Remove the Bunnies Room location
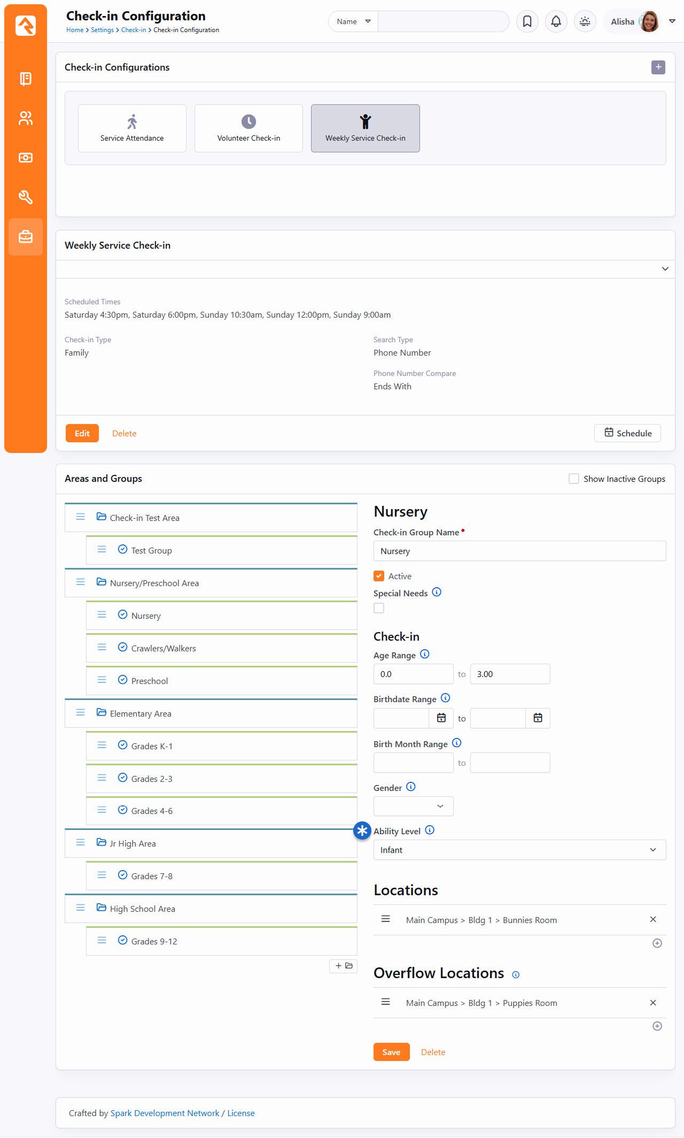The image size is (684, 1138). pos(652,919)
